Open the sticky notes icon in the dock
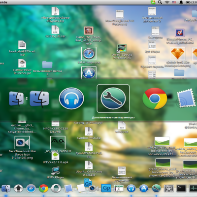Screen dimensions: 197x197 pyautogui.click(x=81, y=188)
